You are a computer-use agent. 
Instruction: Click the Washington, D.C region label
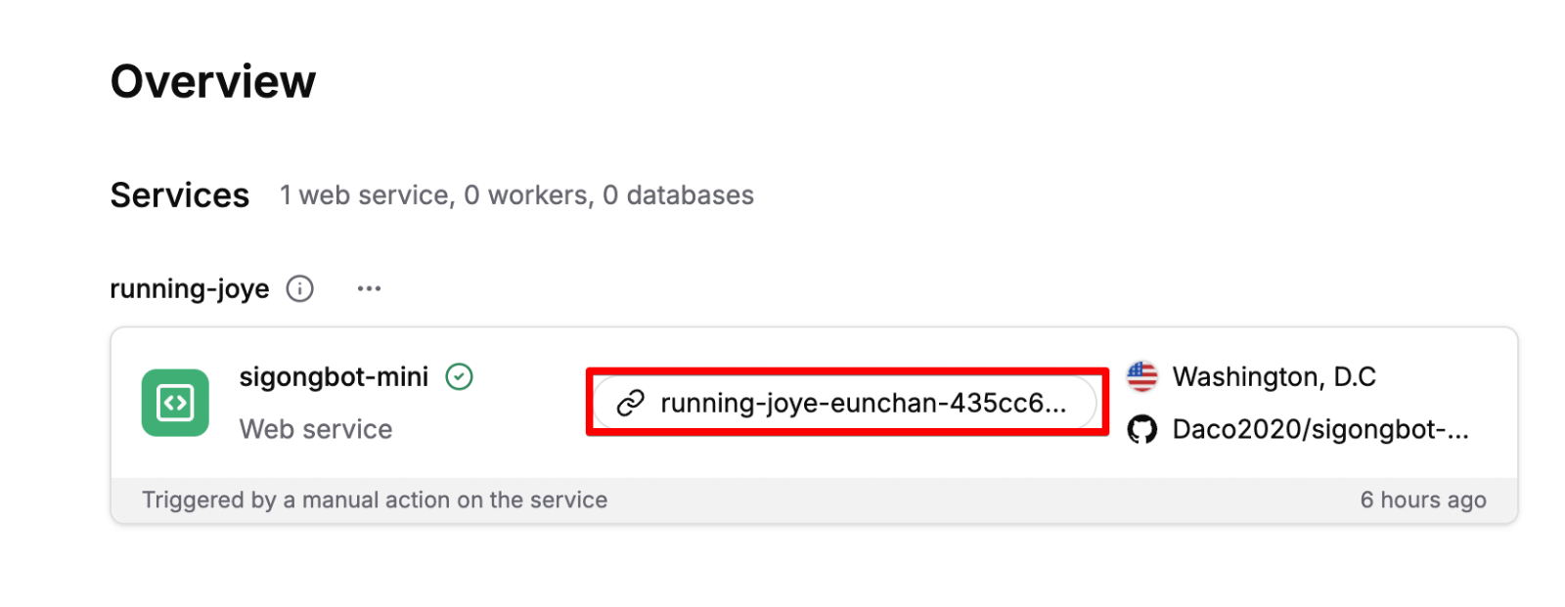click(x=1274, y=376)
